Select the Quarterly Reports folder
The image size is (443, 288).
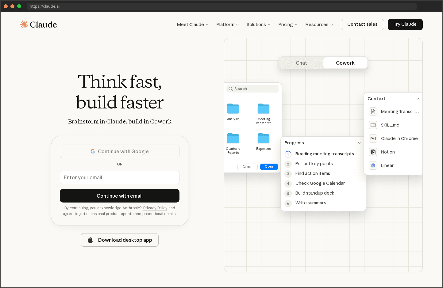click(x=233, y=138)
